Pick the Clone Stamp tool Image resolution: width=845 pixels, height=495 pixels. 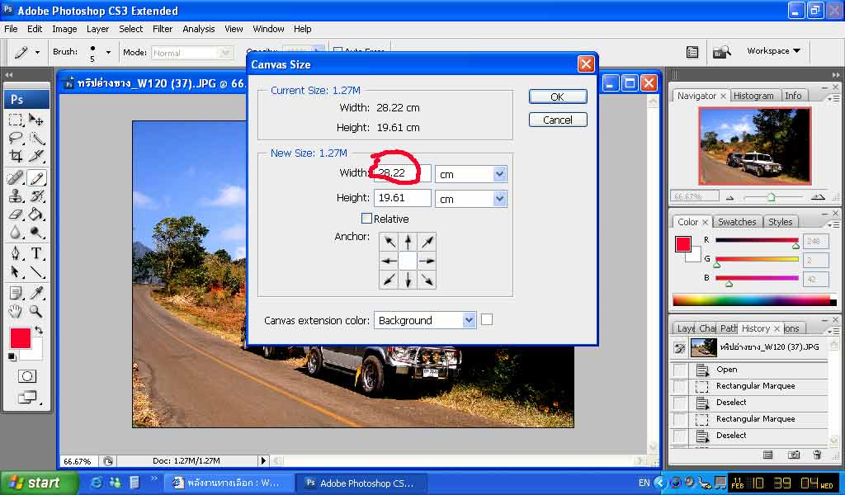(x=16, y=196)
